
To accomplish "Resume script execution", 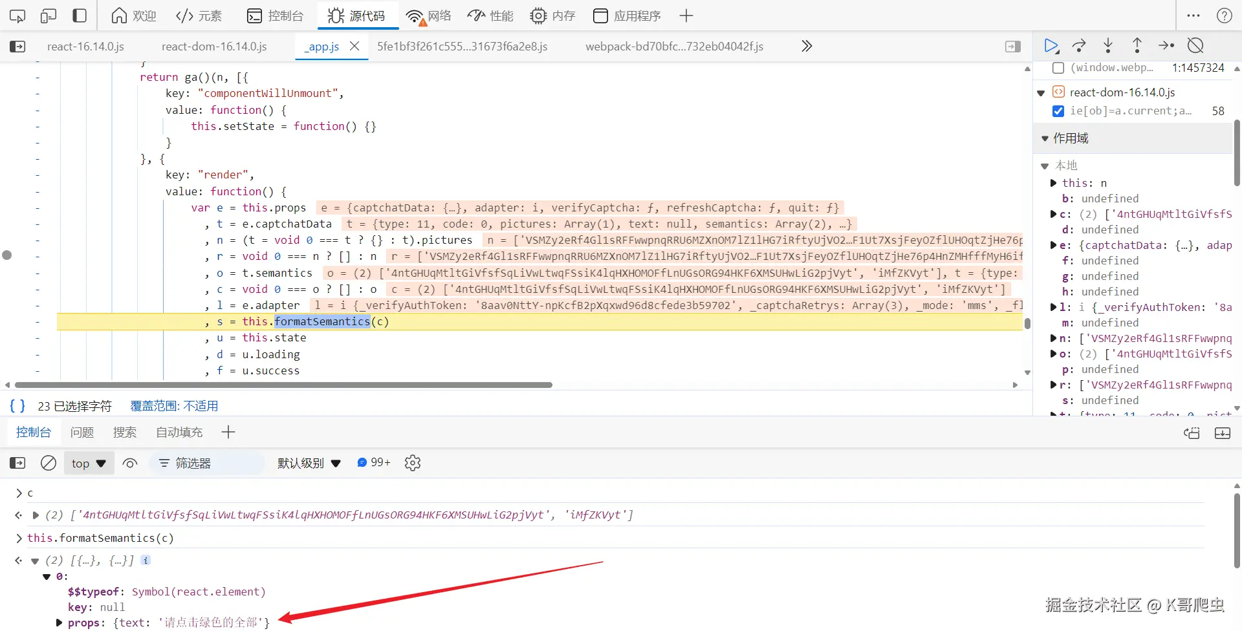I will (1051, 45).
